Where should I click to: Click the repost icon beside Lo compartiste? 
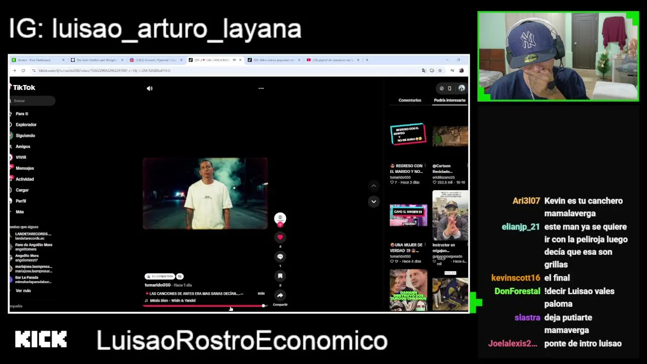point(180,277)
